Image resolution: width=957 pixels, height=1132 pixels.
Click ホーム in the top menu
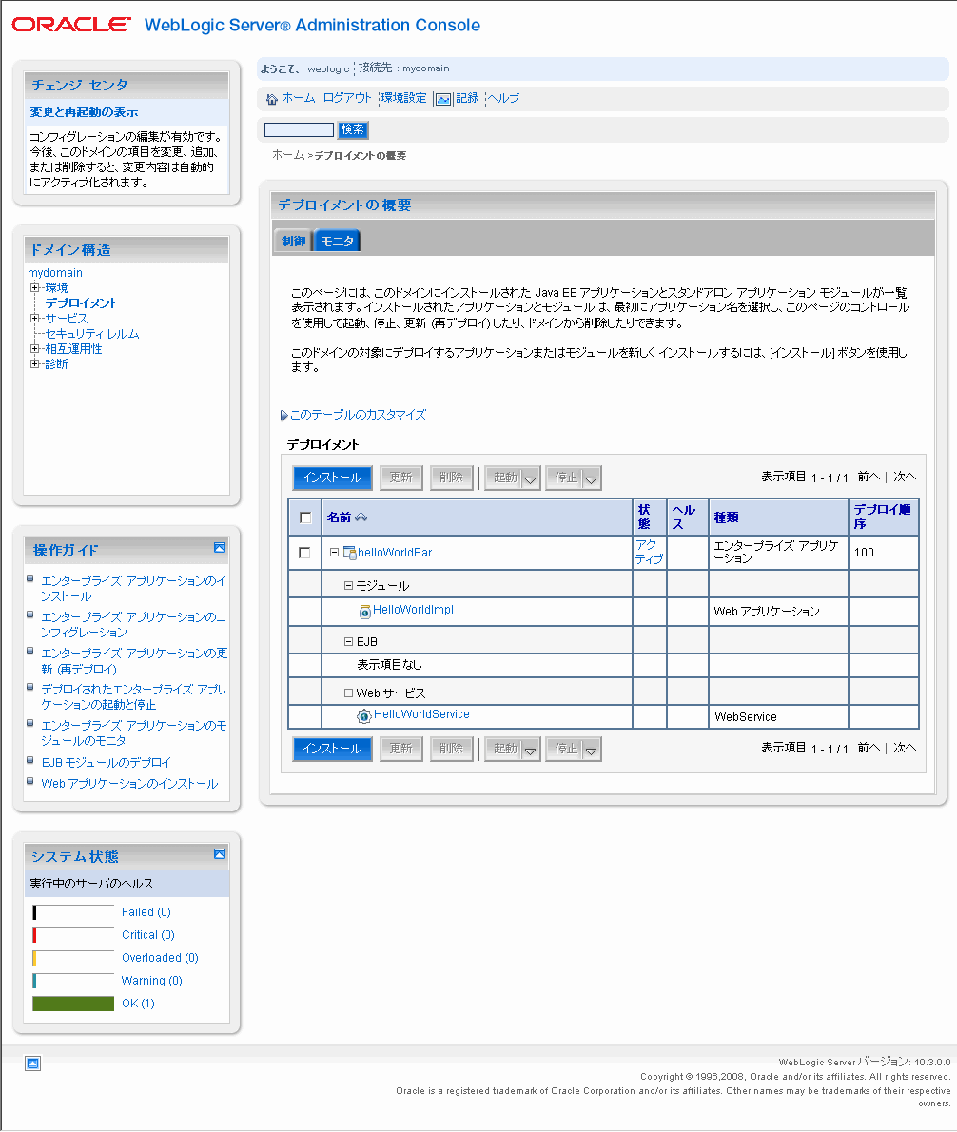[x=298, y=98]
